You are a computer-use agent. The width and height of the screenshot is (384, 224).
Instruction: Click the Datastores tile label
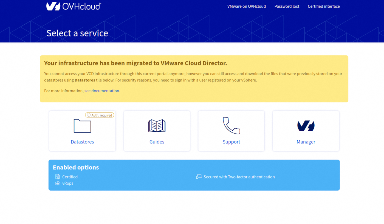coord(82,142)
